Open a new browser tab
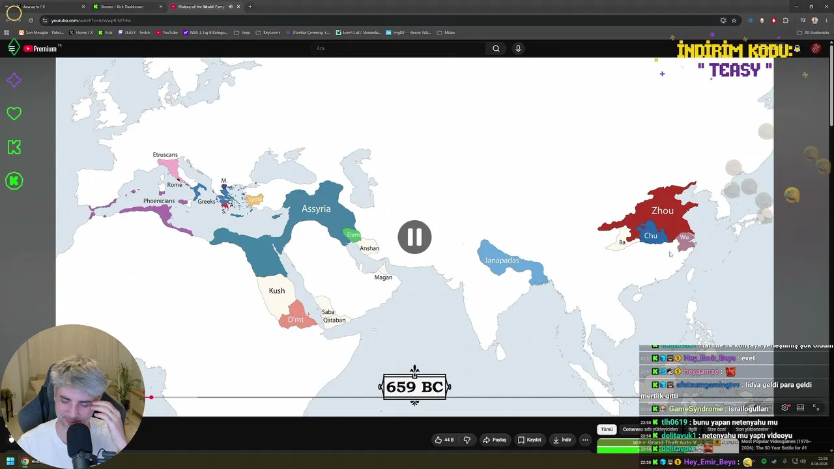 250,7
